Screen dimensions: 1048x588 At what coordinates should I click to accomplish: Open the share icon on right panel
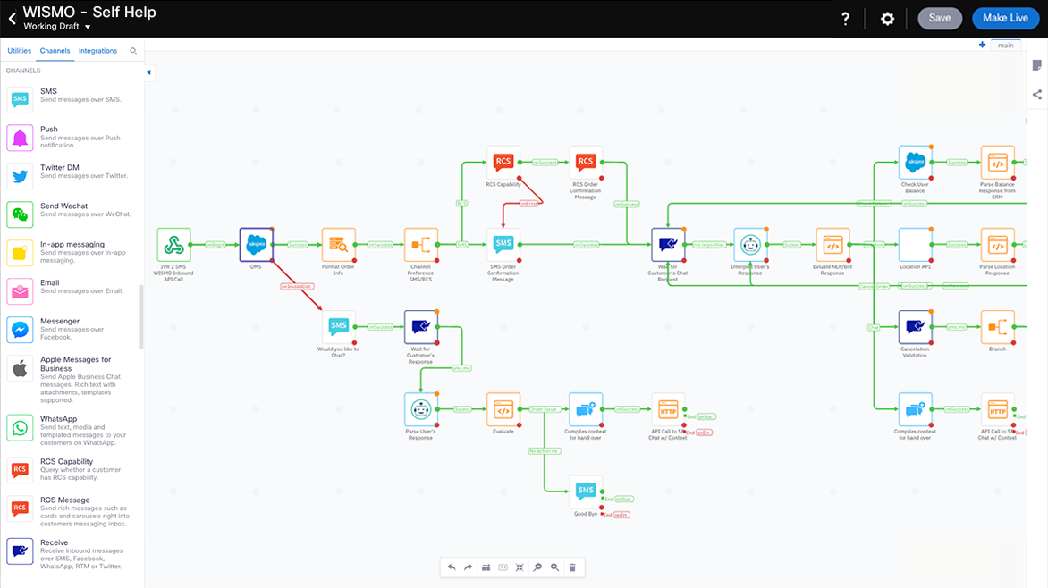1037,94
